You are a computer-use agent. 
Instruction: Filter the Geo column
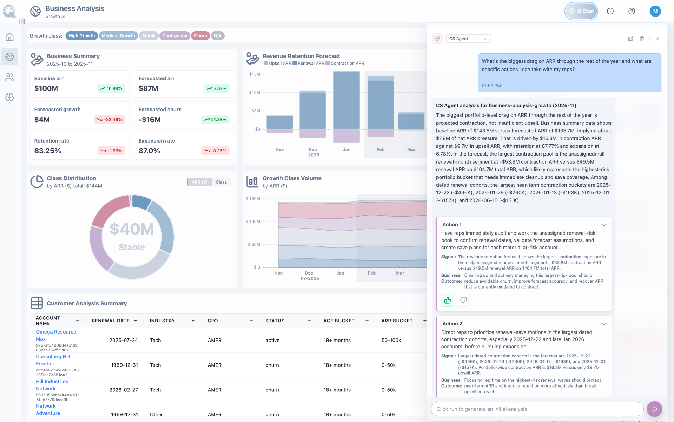point(251,321)
